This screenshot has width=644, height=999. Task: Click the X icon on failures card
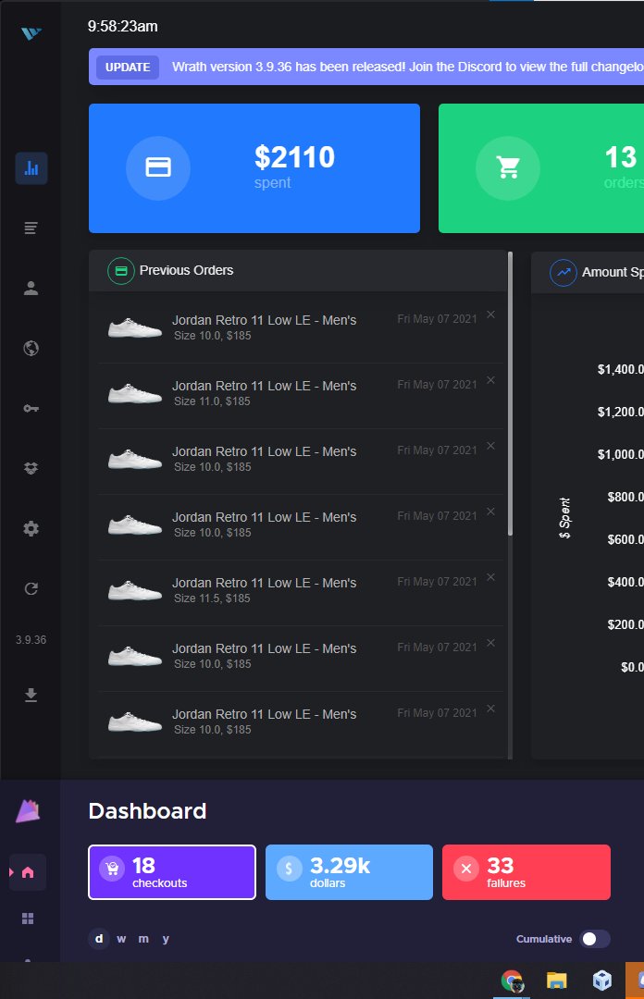[466, 869]
